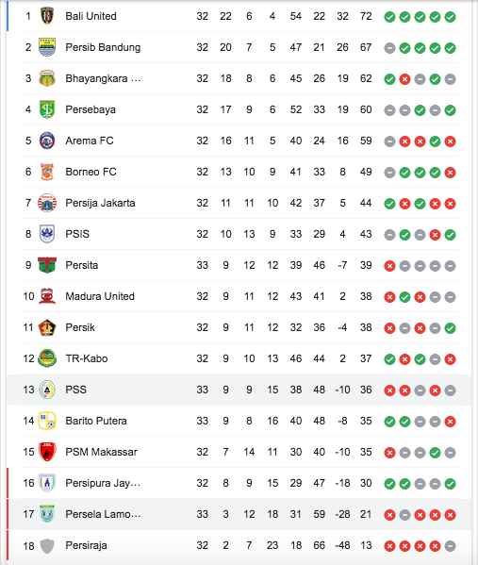This screenshot has height=565, width=478.
Task: Select the PSS highlighted table row
Action: click(239, 390)
